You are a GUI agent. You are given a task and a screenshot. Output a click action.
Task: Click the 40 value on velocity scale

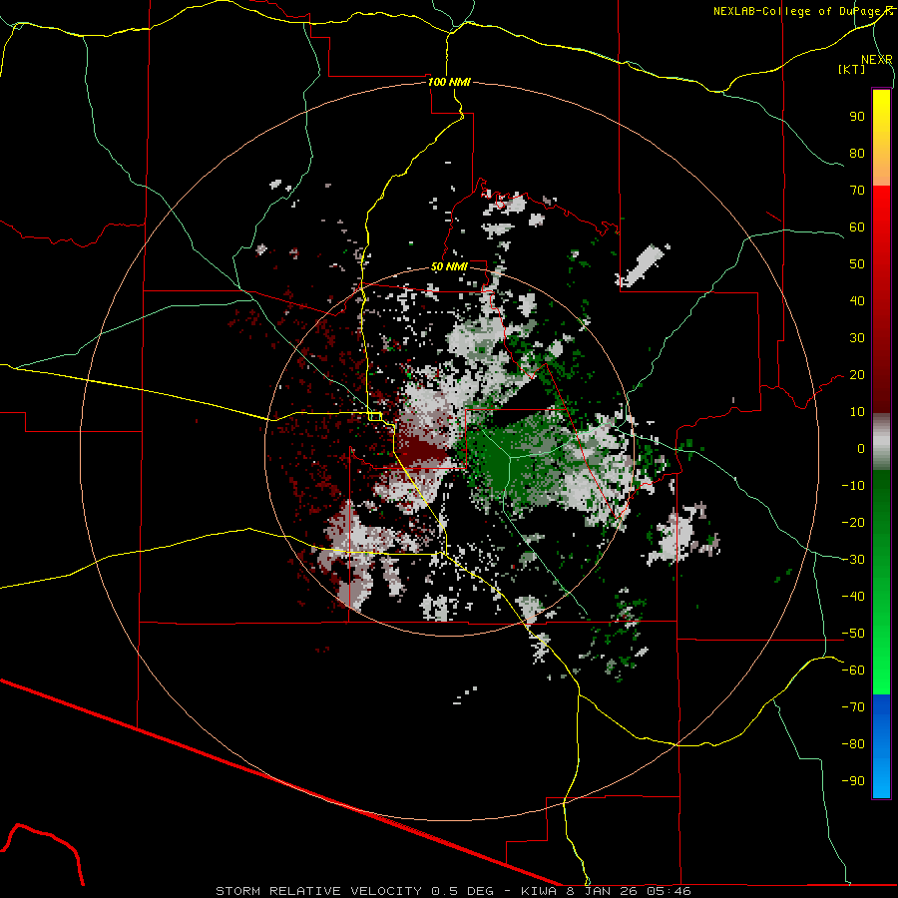857,301
